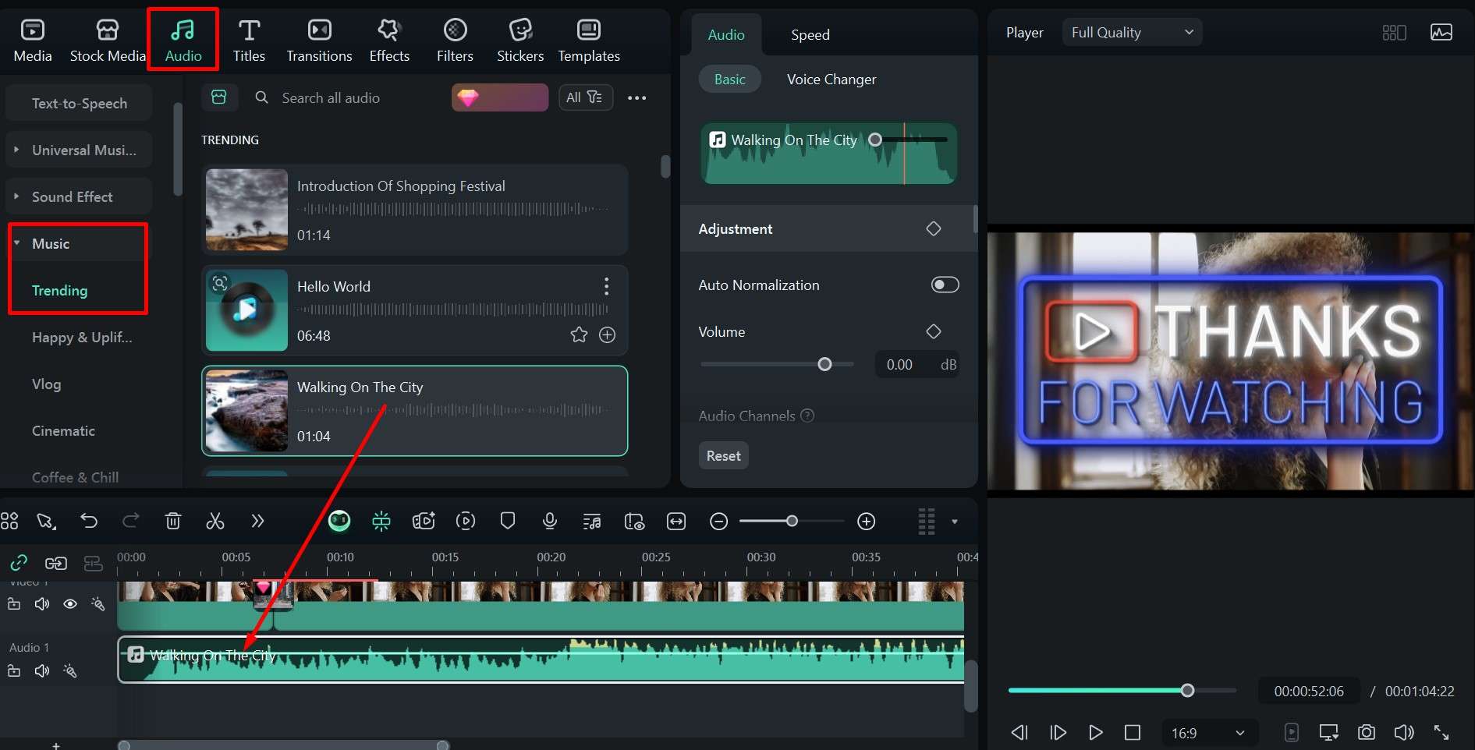Click the premium gem button
The image size is (1475, 750).
(499, 97)
